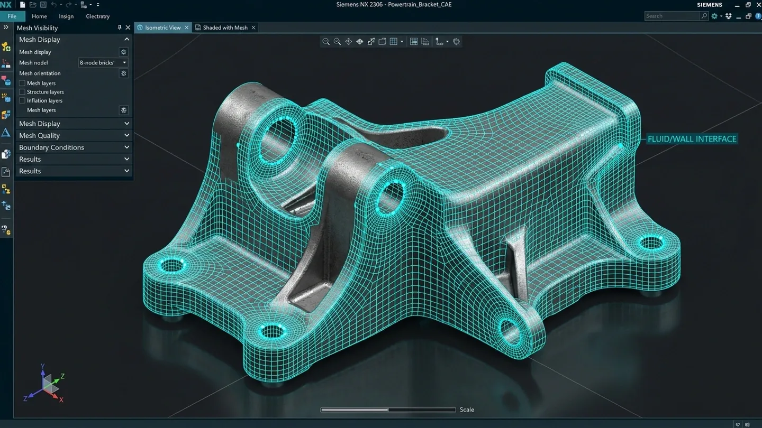Close the Shaded with Mesh tab
The height and width of the screenshot is (428, 762).
(x=253, y=27)
